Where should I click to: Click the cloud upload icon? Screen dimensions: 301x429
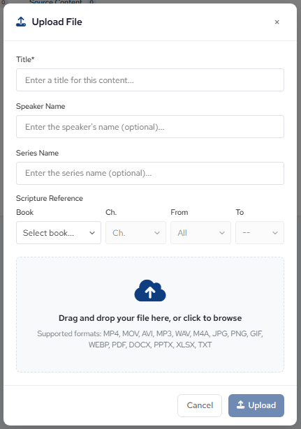click(150, 291)
